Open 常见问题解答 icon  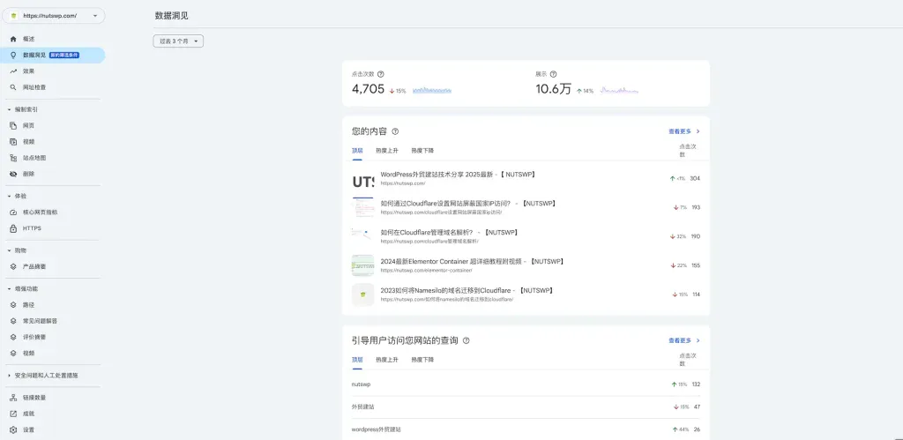(x=13, y=321)
